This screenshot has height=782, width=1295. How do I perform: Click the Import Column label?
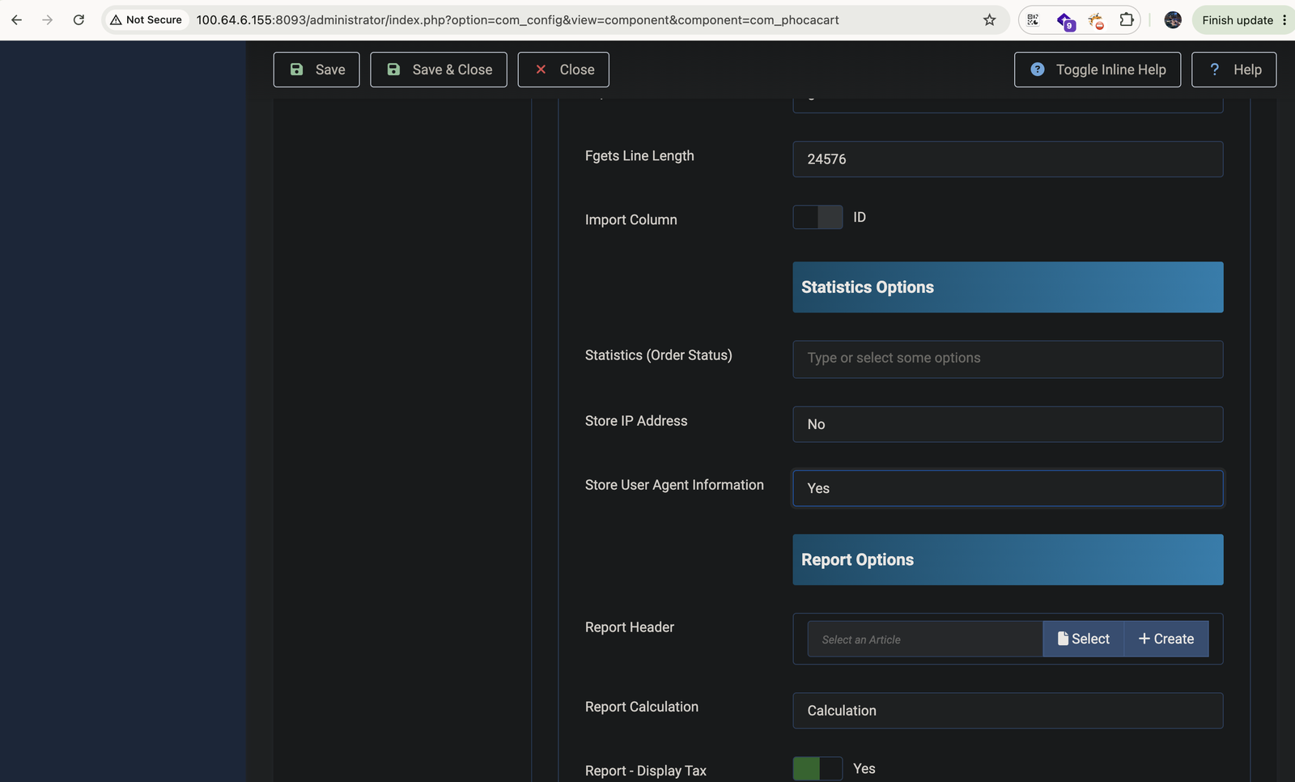click(x=631, y=219)
